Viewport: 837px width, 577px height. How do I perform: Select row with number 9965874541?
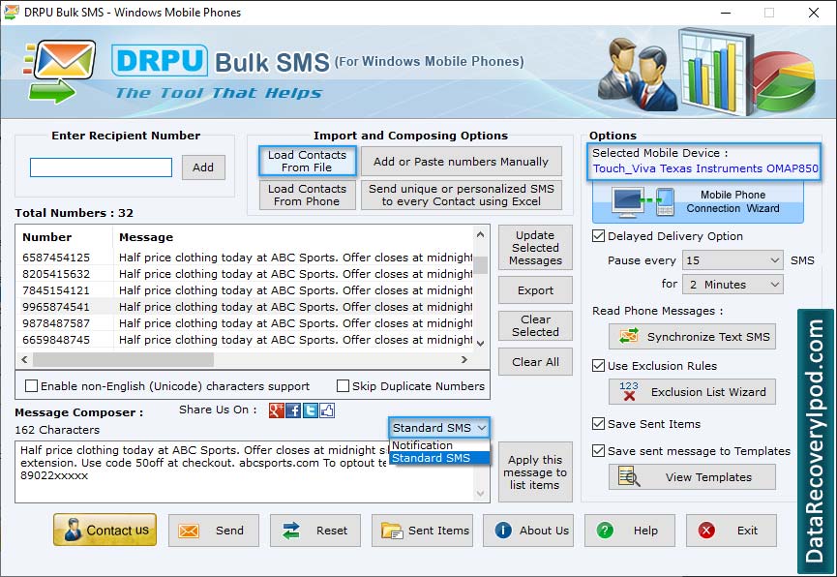pyautogui.click(x=247, y=307)
